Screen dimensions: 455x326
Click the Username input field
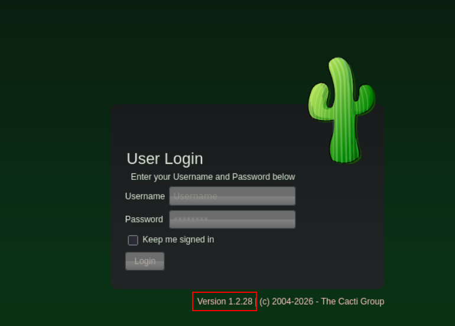pyautogui.click(x=232, y=196)
